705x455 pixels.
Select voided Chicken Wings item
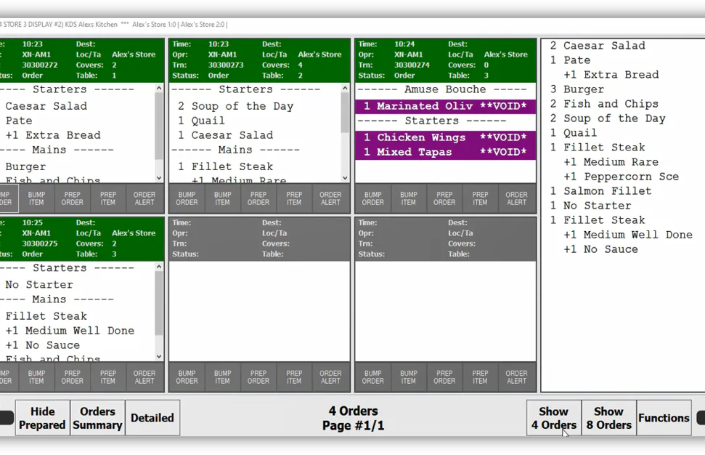445,137
